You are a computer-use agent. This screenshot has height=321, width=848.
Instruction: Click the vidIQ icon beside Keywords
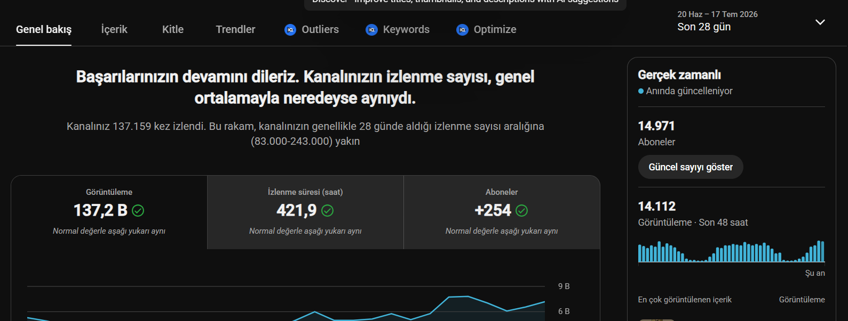(371, 30)
